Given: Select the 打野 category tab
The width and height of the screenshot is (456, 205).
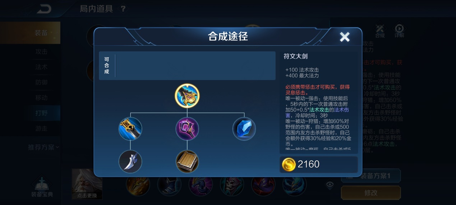Looking at the screenshot, I should [x=41, y=113].
